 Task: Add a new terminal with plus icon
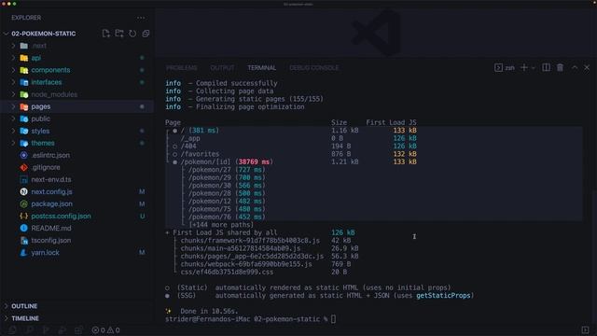point(524,67)
